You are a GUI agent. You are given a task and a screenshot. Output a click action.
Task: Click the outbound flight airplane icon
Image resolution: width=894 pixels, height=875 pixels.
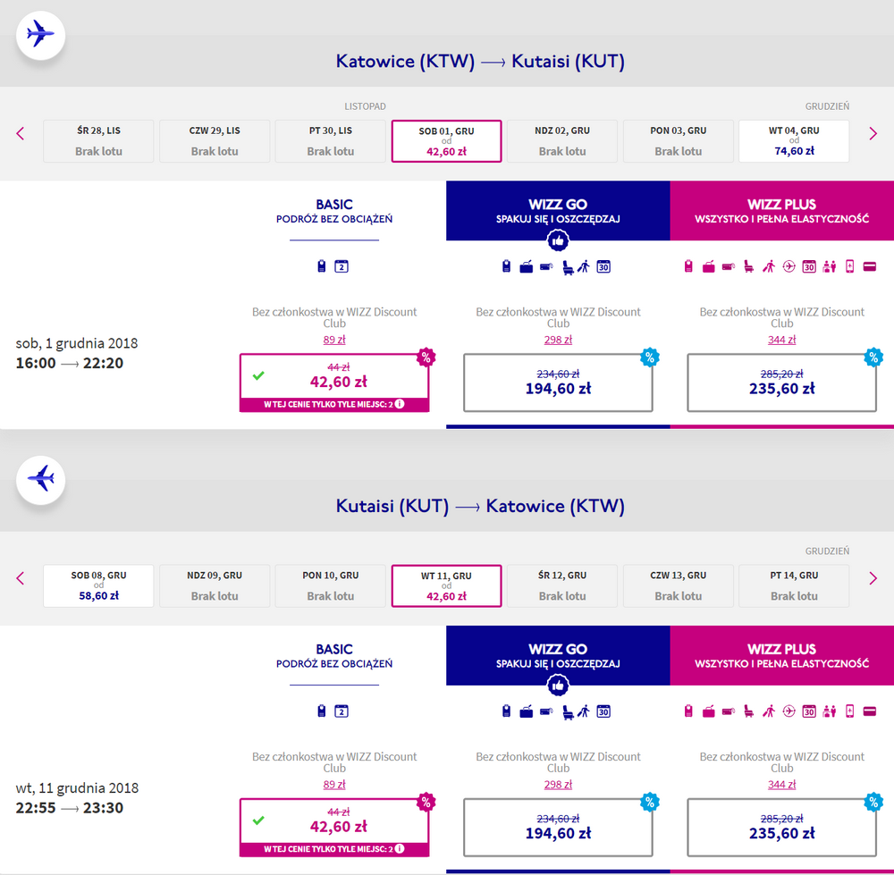click(40, 35)
